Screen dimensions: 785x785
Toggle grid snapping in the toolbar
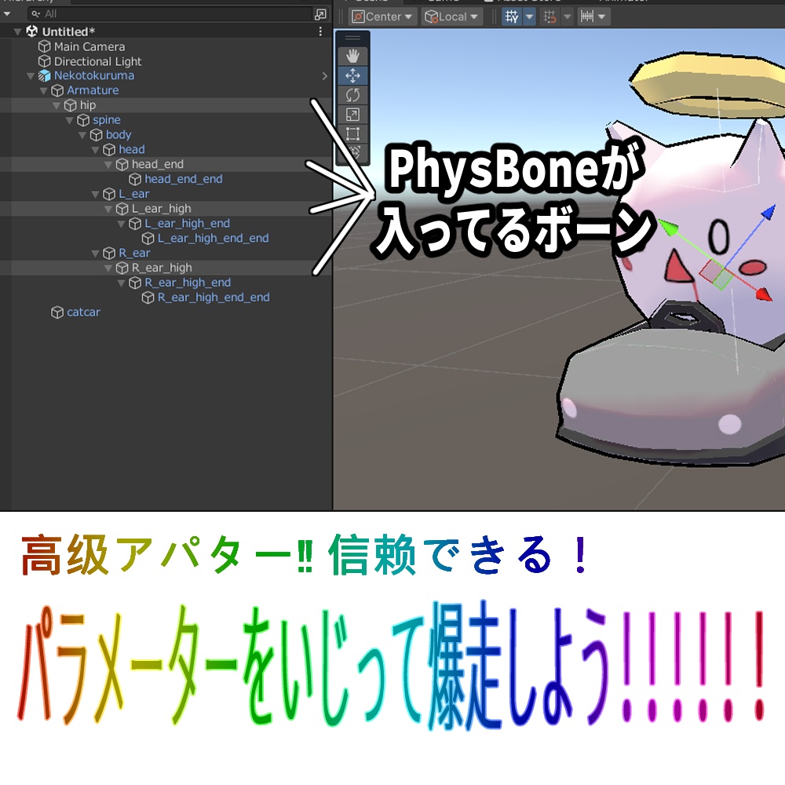tap(549, 16)
